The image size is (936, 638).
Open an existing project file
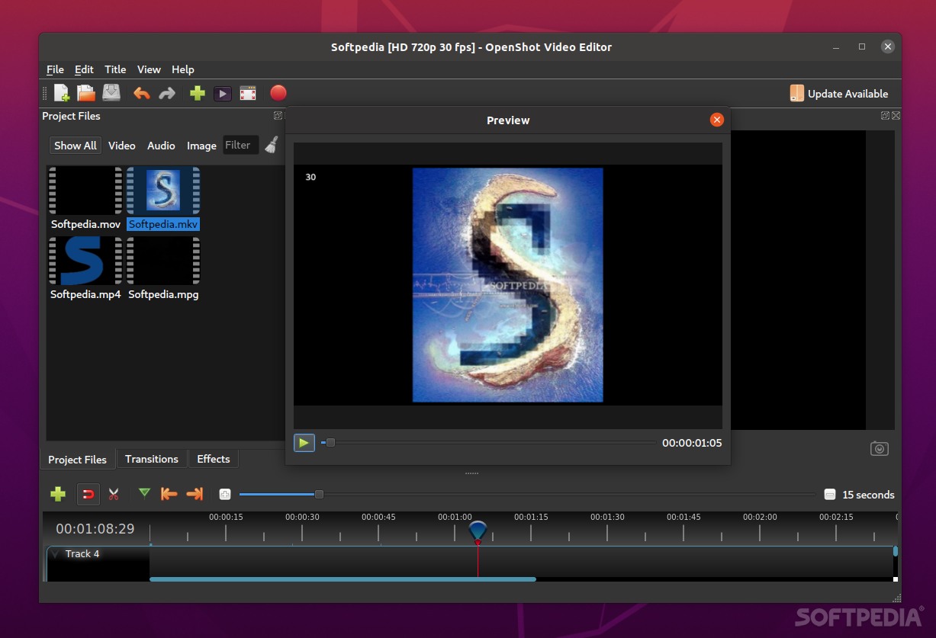coord(85,93)
